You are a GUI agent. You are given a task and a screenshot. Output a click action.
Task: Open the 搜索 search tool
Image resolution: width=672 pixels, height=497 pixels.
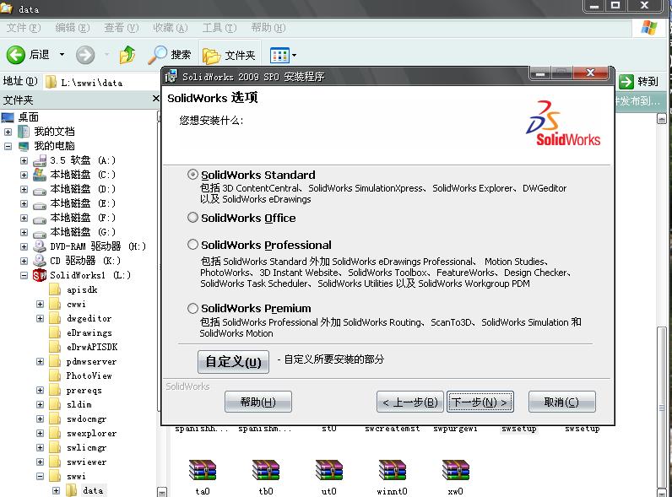(170, 55)
